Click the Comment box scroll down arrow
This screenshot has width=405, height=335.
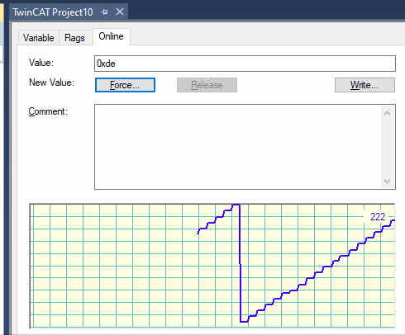coord(387,182)
